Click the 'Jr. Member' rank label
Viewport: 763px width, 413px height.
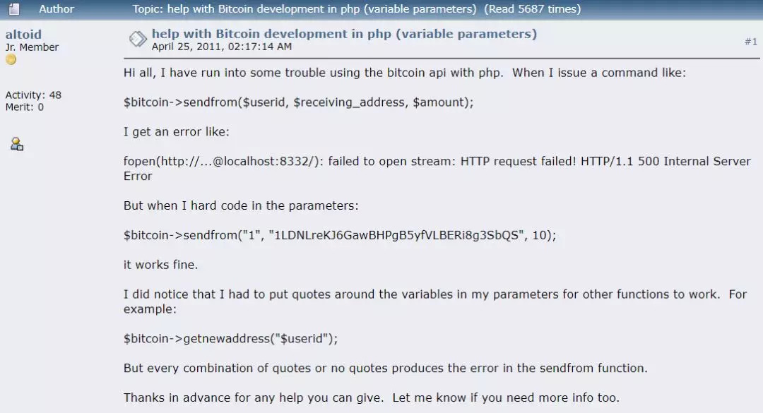32,47
